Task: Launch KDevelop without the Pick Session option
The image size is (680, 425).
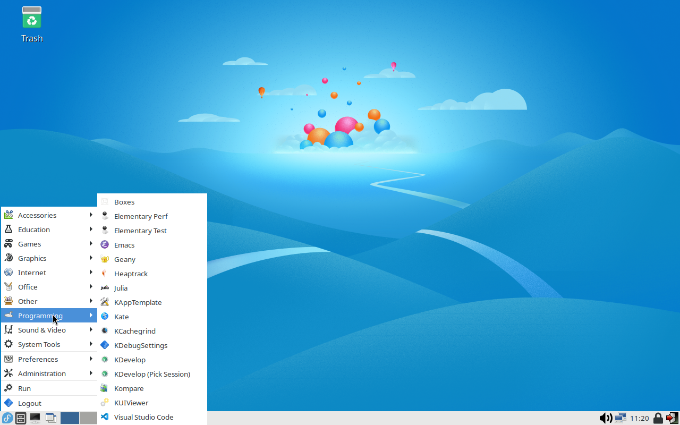Action: click(x=152, y=360)
